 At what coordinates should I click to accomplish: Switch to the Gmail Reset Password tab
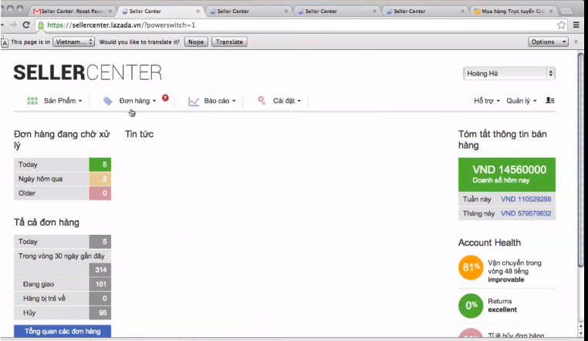68,12
